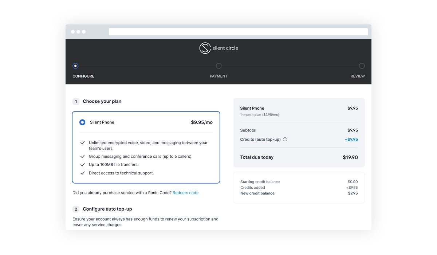Click 'Up to 100MB file transfers' feature
Screen dimensions: 437x255
[114, 165]
